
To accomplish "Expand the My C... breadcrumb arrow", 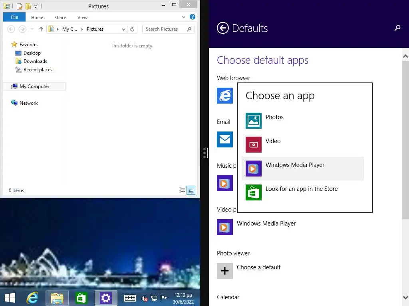I will tap(82, 29).
